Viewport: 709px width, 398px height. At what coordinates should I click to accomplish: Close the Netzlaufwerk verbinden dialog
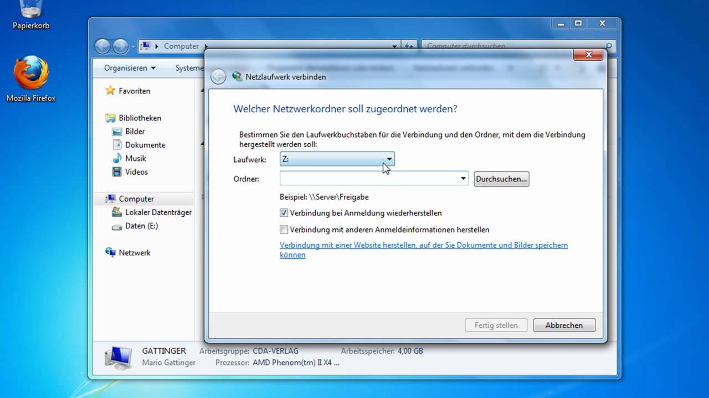(x=588, y=54)
